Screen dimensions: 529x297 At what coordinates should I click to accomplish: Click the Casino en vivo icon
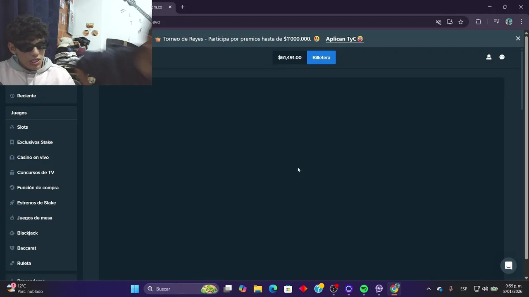pos(12,157)
